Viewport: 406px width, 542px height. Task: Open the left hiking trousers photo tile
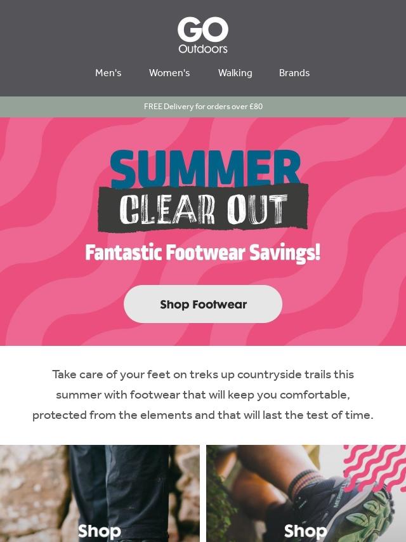coord(100,493)
